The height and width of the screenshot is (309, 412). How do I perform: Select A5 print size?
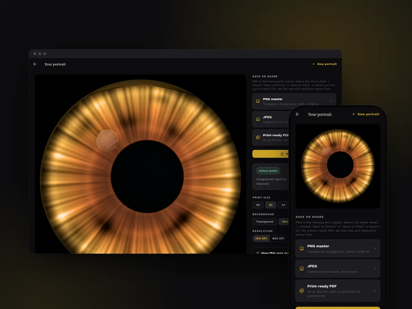(271, 205)
